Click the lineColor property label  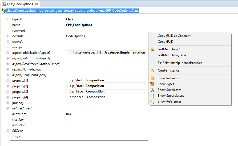18,125
